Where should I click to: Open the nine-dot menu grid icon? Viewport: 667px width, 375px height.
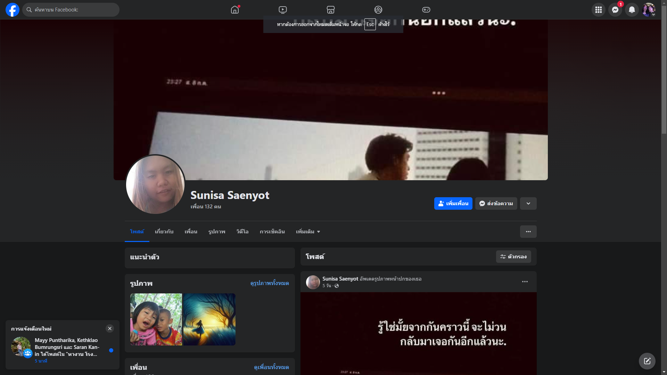(x=598, y=10)
